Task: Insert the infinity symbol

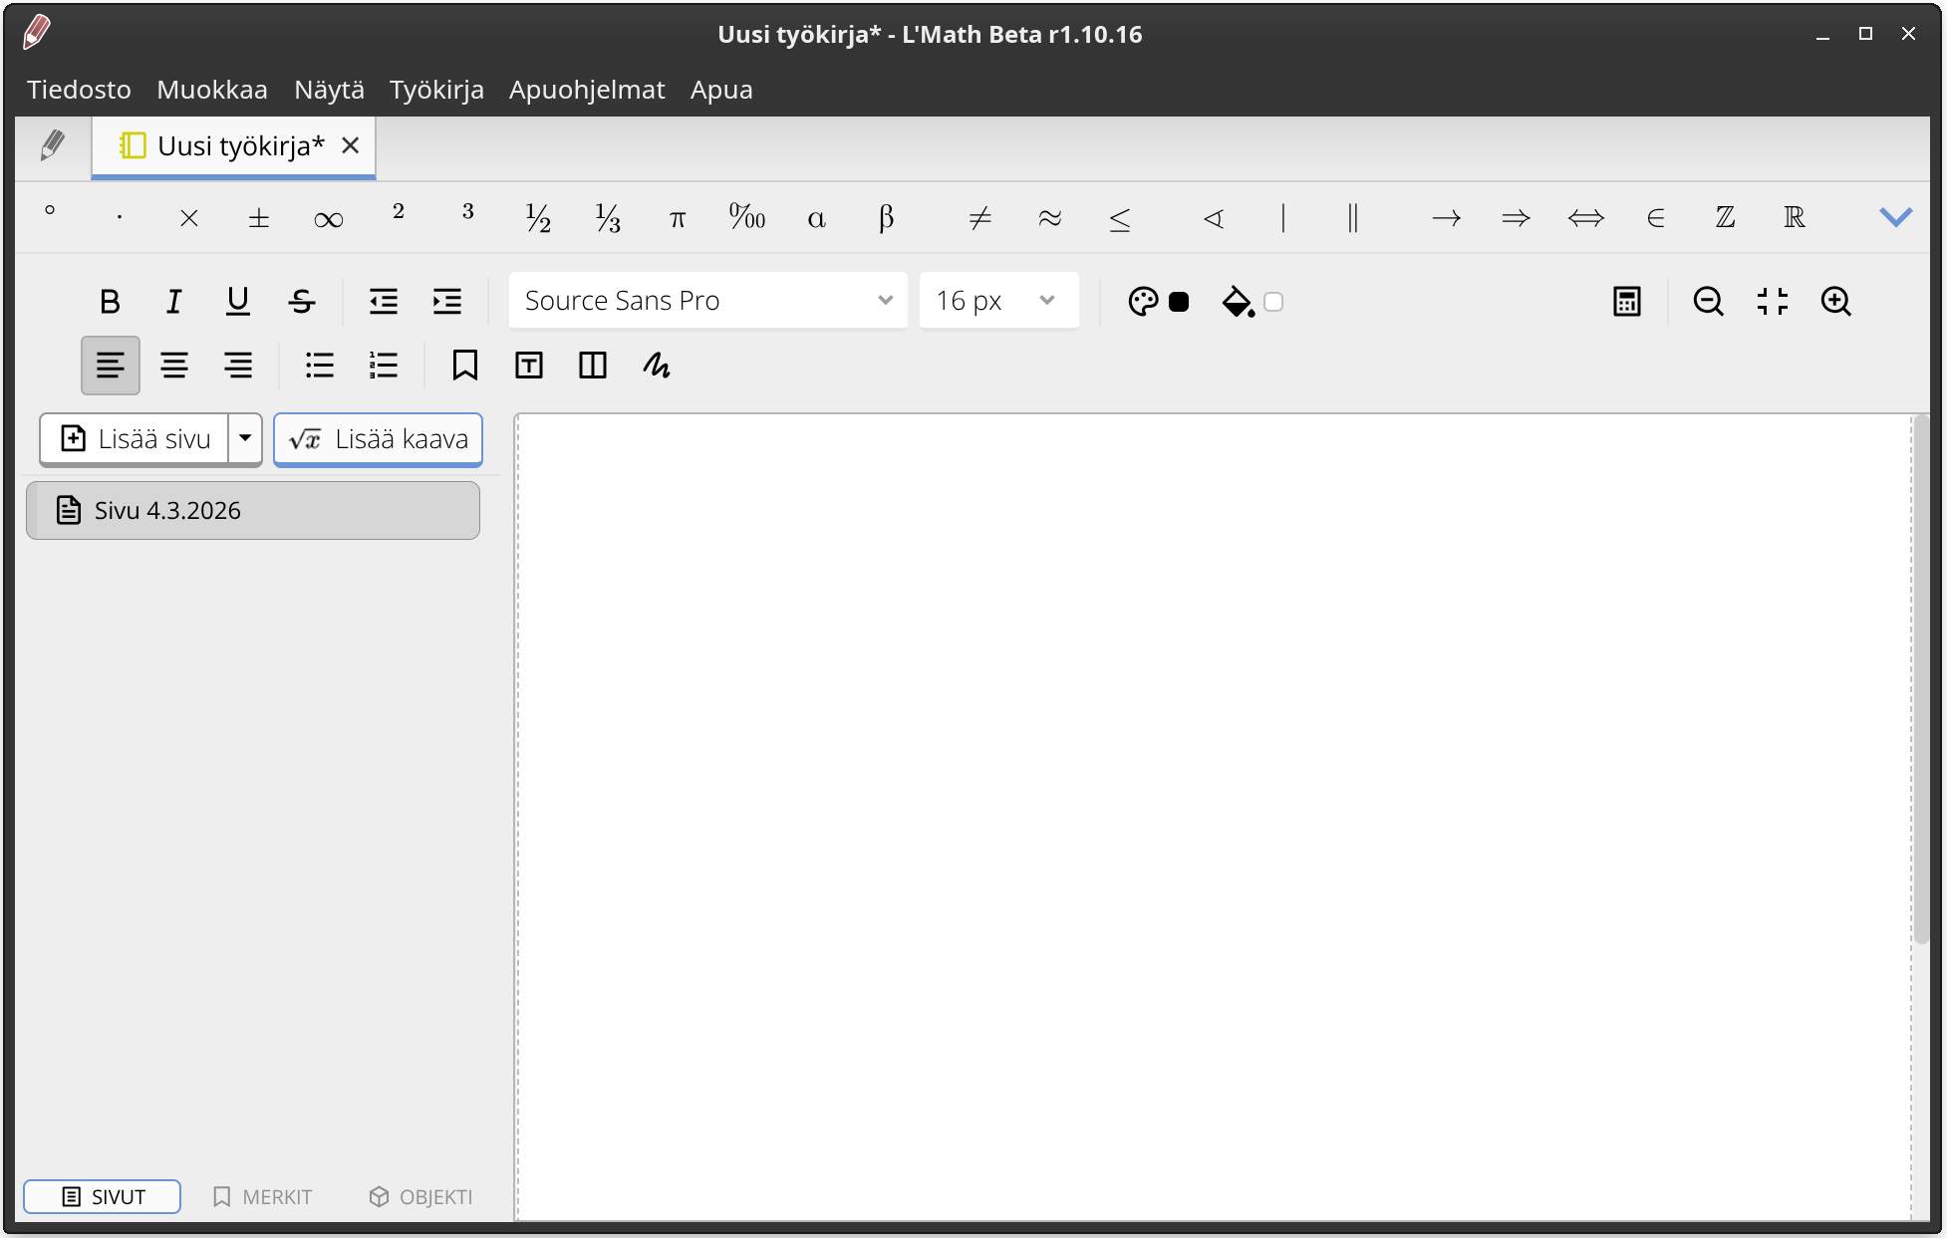Action: click(328, 218)
